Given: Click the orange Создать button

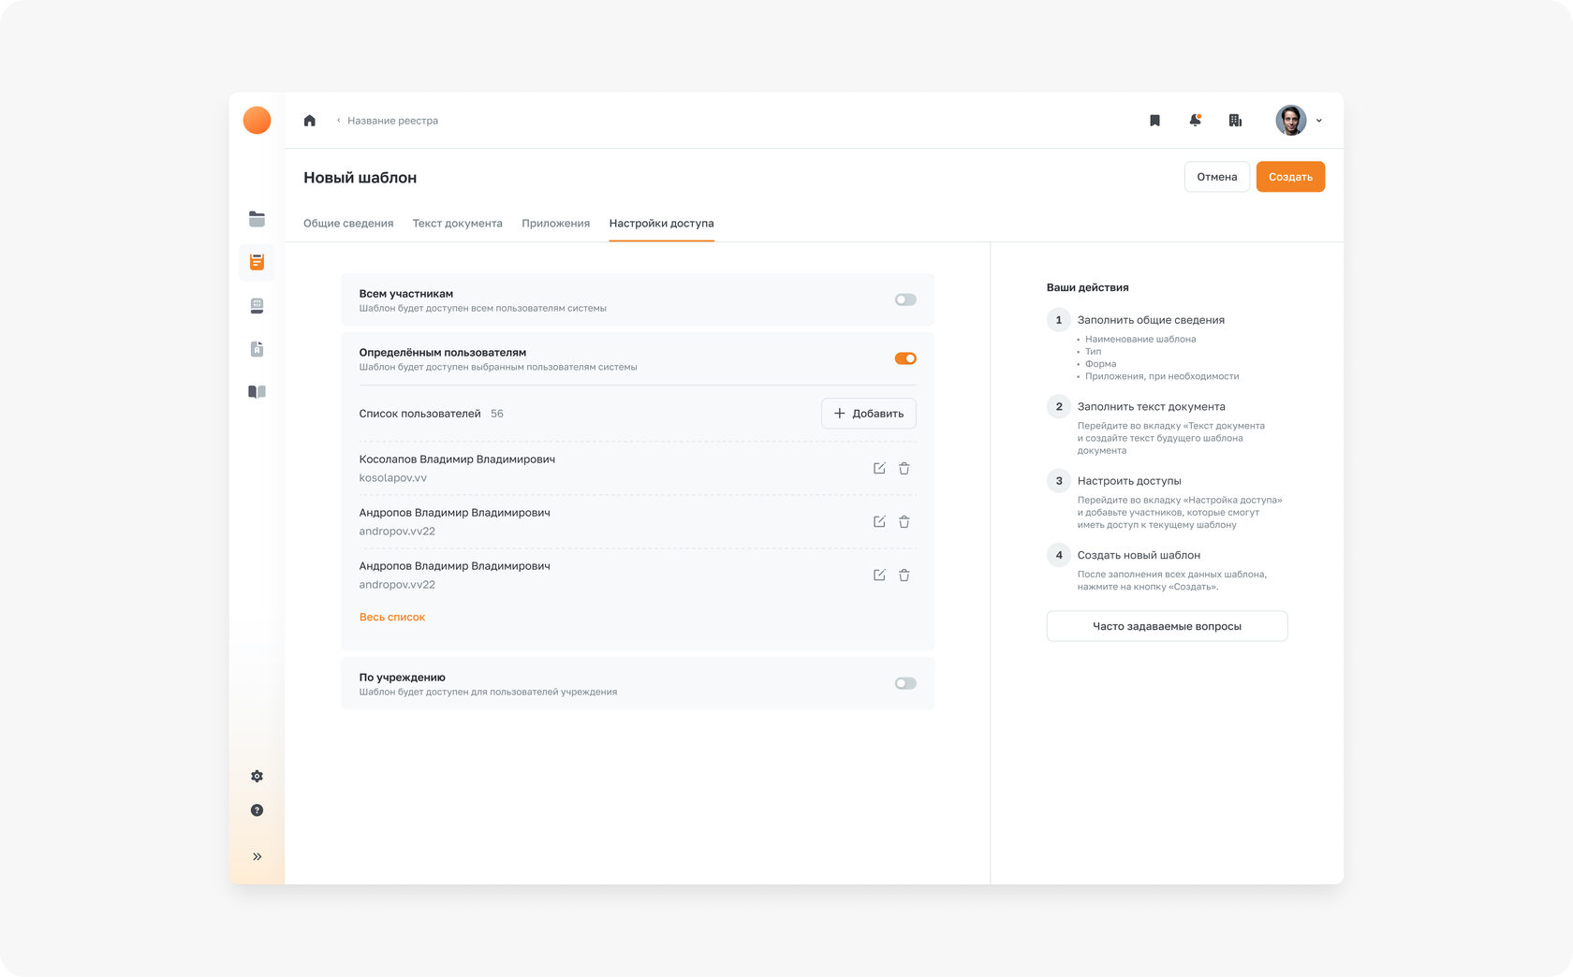Looking at the screenshot, I should (x=1290, y=177).
